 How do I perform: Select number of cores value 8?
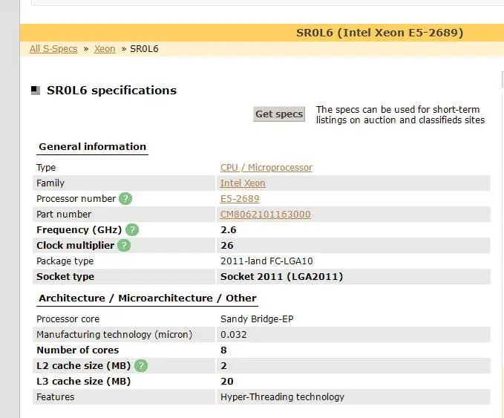(223, 350)
